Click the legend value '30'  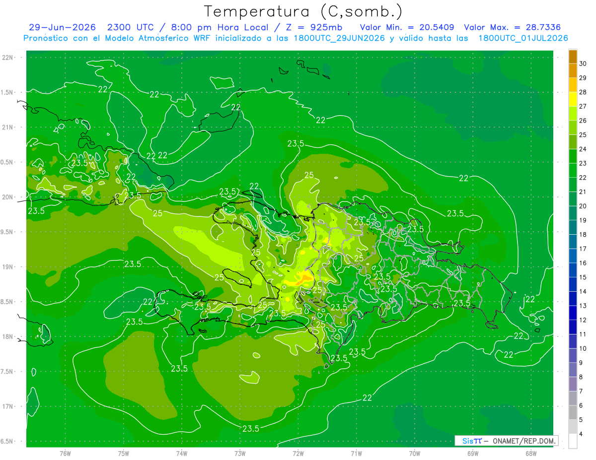584,64
